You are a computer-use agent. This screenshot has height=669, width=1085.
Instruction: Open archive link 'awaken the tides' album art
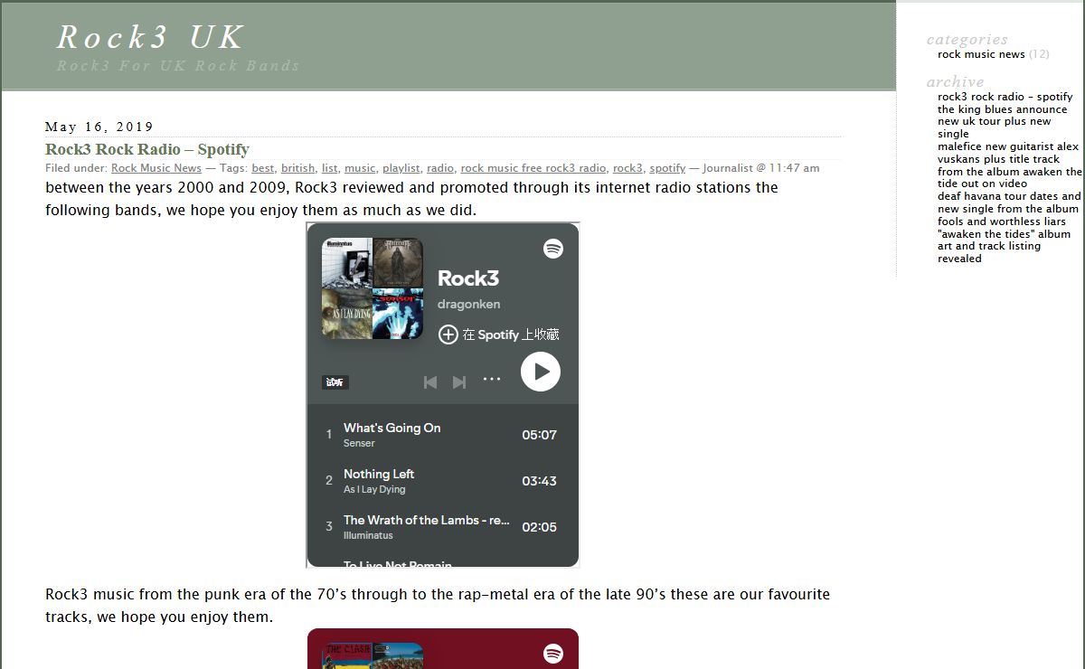1005,246
